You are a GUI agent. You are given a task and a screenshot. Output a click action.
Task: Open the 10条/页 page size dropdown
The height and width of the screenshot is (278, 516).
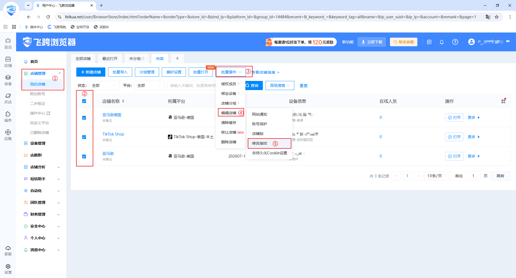click(x=437, y=176)
